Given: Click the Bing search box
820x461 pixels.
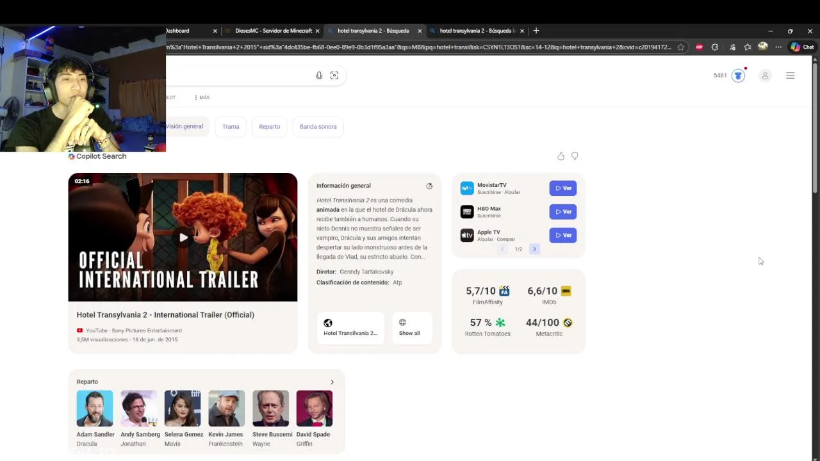Looking at the screenshot, I should [256, 76].
